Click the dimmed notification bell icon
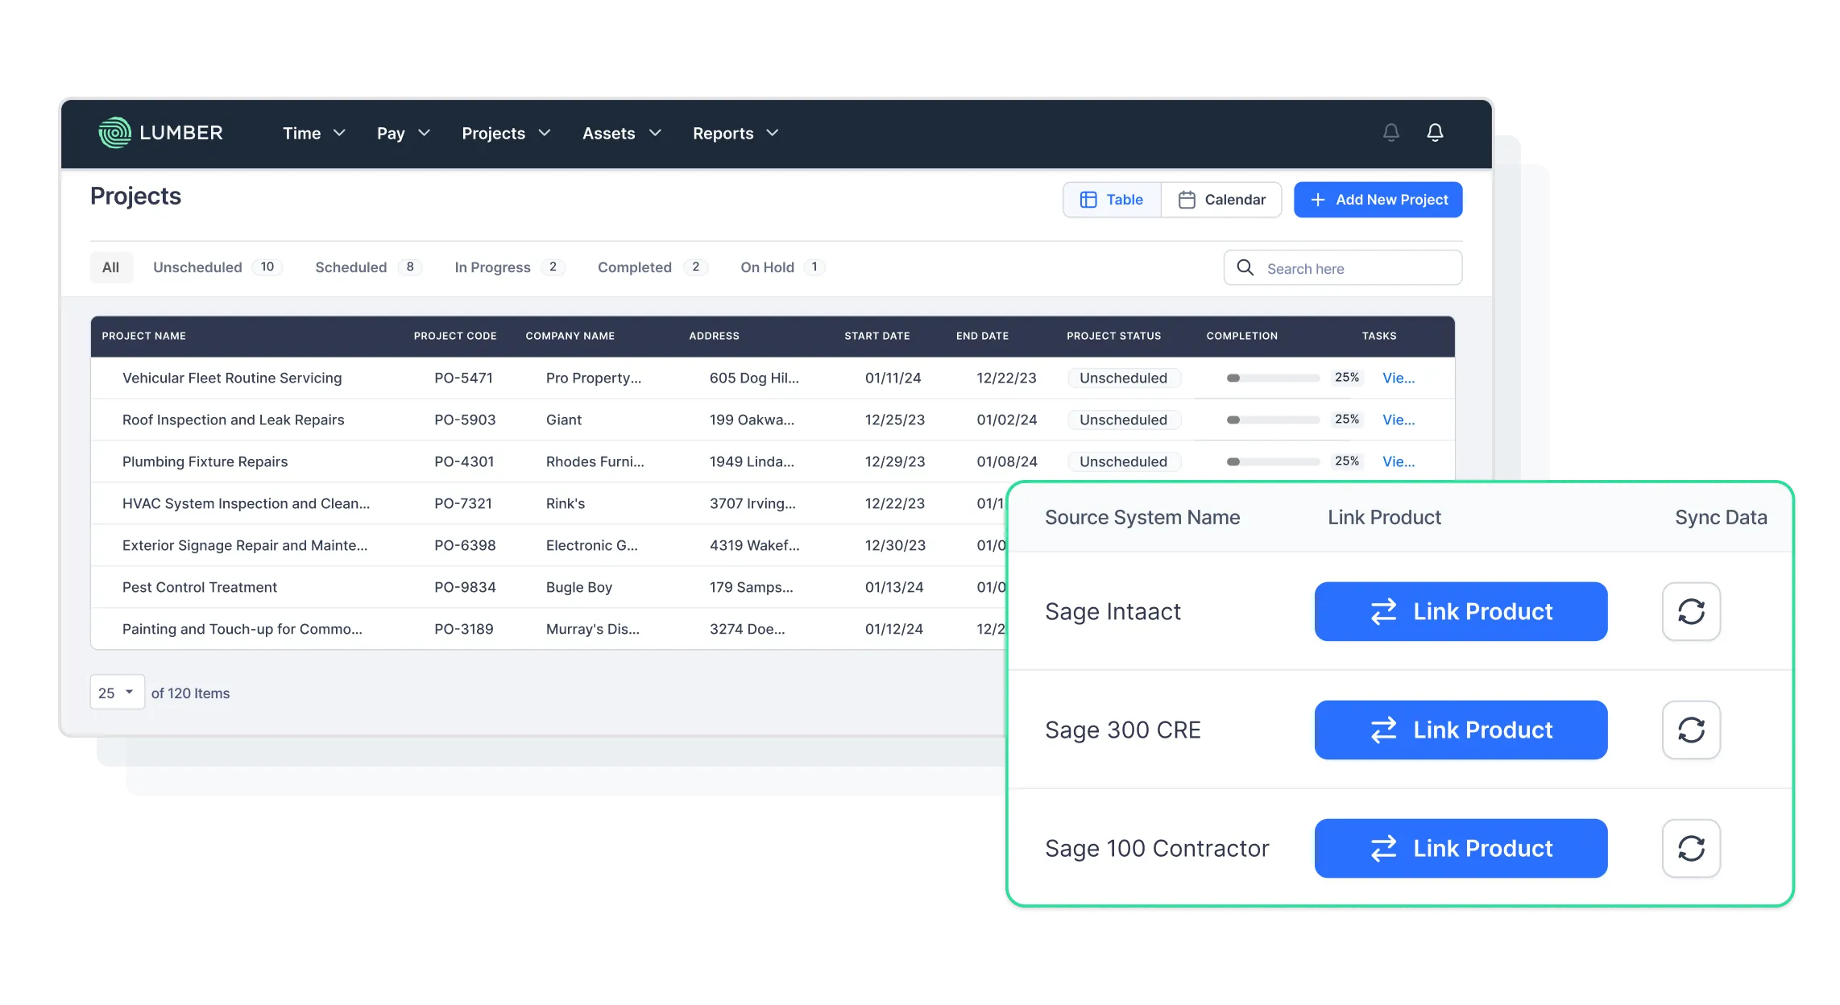 [x=1390, y=132]
